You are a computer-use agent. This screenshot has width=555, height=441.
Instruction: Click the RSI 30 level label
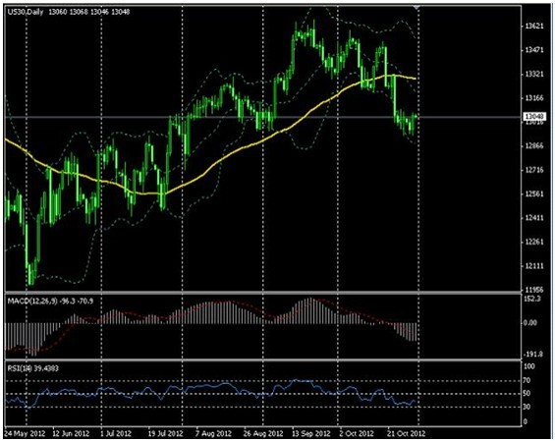527,407
